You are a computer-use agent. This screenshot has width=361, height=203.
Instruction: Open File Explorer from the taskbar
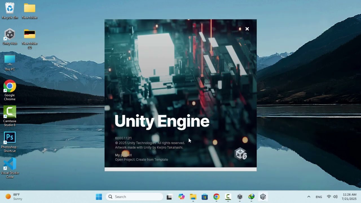pos(193,197)
